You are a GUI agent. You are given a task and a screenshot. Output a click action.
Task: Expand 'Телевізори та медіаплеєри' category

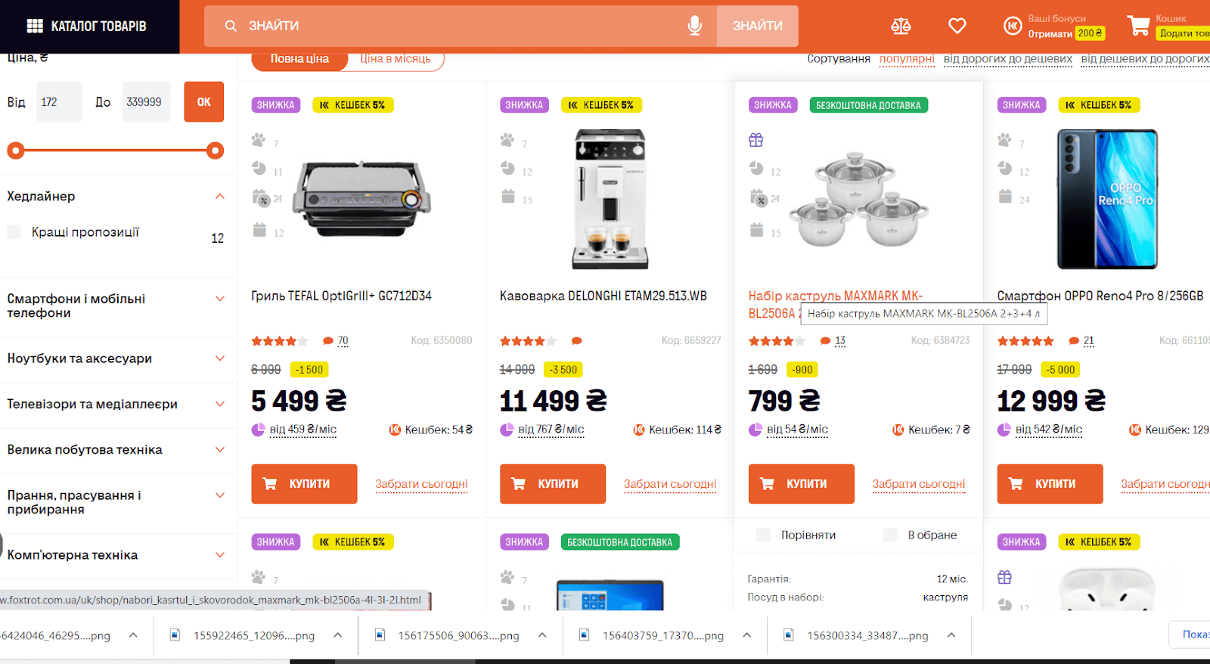tap(220, 404)
